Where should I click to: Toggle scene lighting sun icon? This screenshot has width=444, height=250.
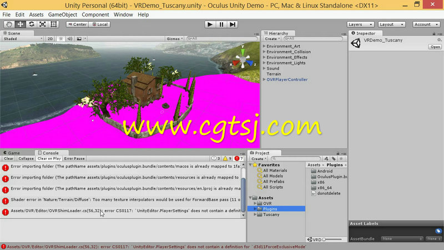coord(60,38)
